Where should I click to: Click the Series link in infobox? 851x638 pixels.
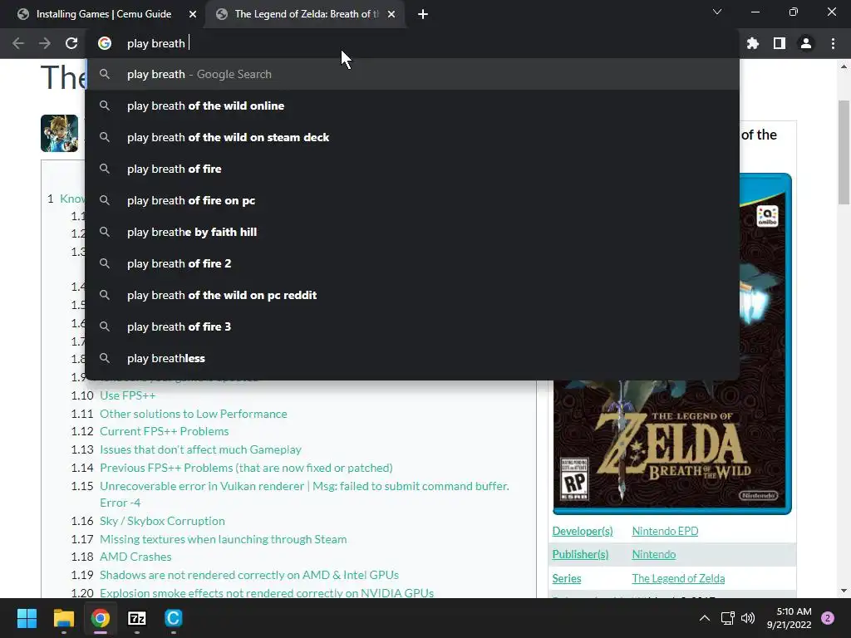(567, 578)
